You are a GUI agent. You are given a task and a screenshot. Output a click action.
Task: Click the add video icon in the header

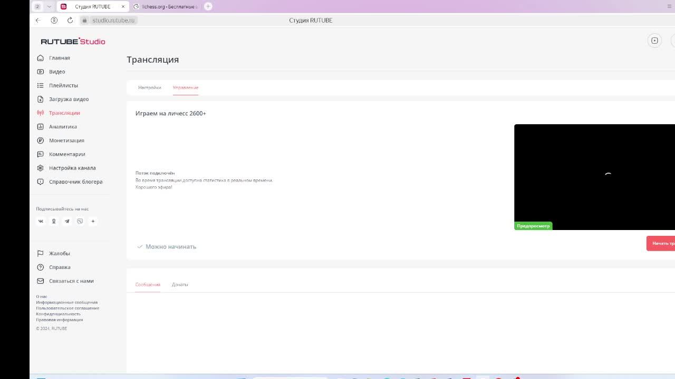click(654, 41)
